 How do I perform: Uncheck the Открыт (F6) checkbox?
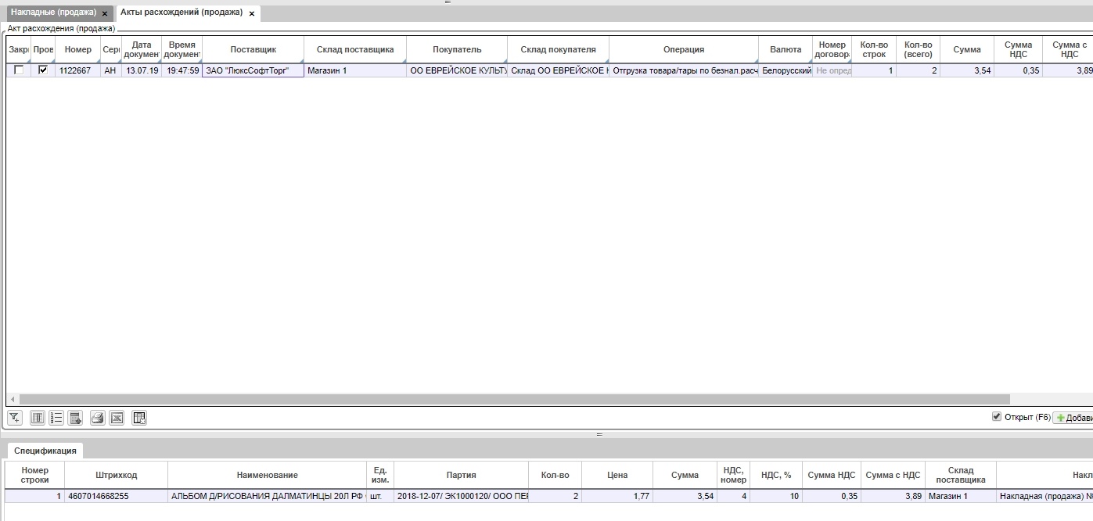(997, 417)
